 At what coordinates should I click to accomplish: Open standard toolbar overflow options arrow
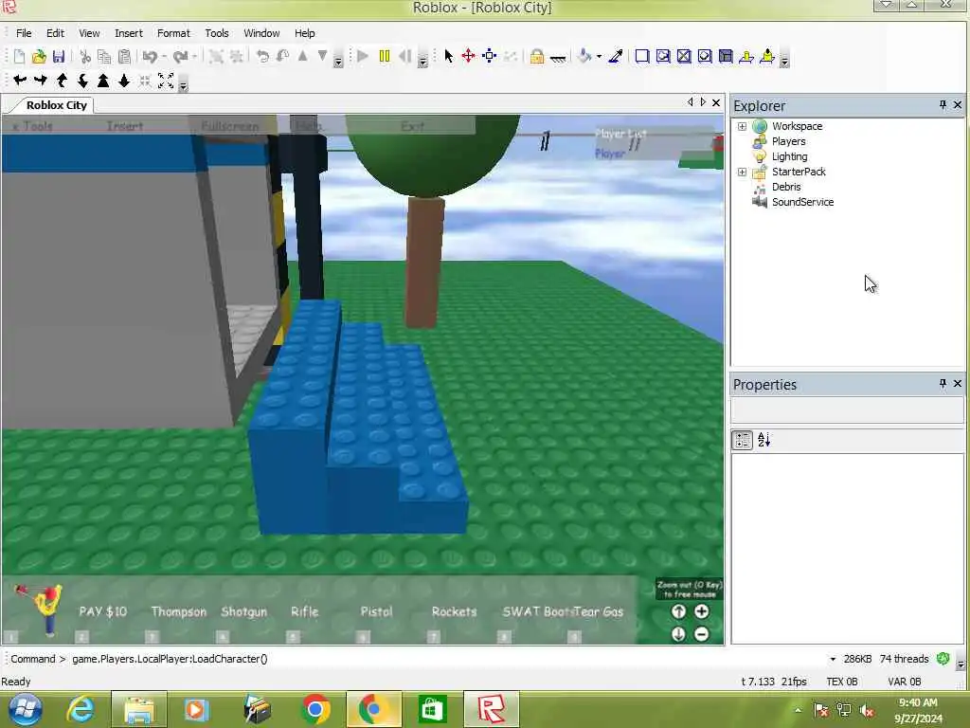[x=338, y=62]
